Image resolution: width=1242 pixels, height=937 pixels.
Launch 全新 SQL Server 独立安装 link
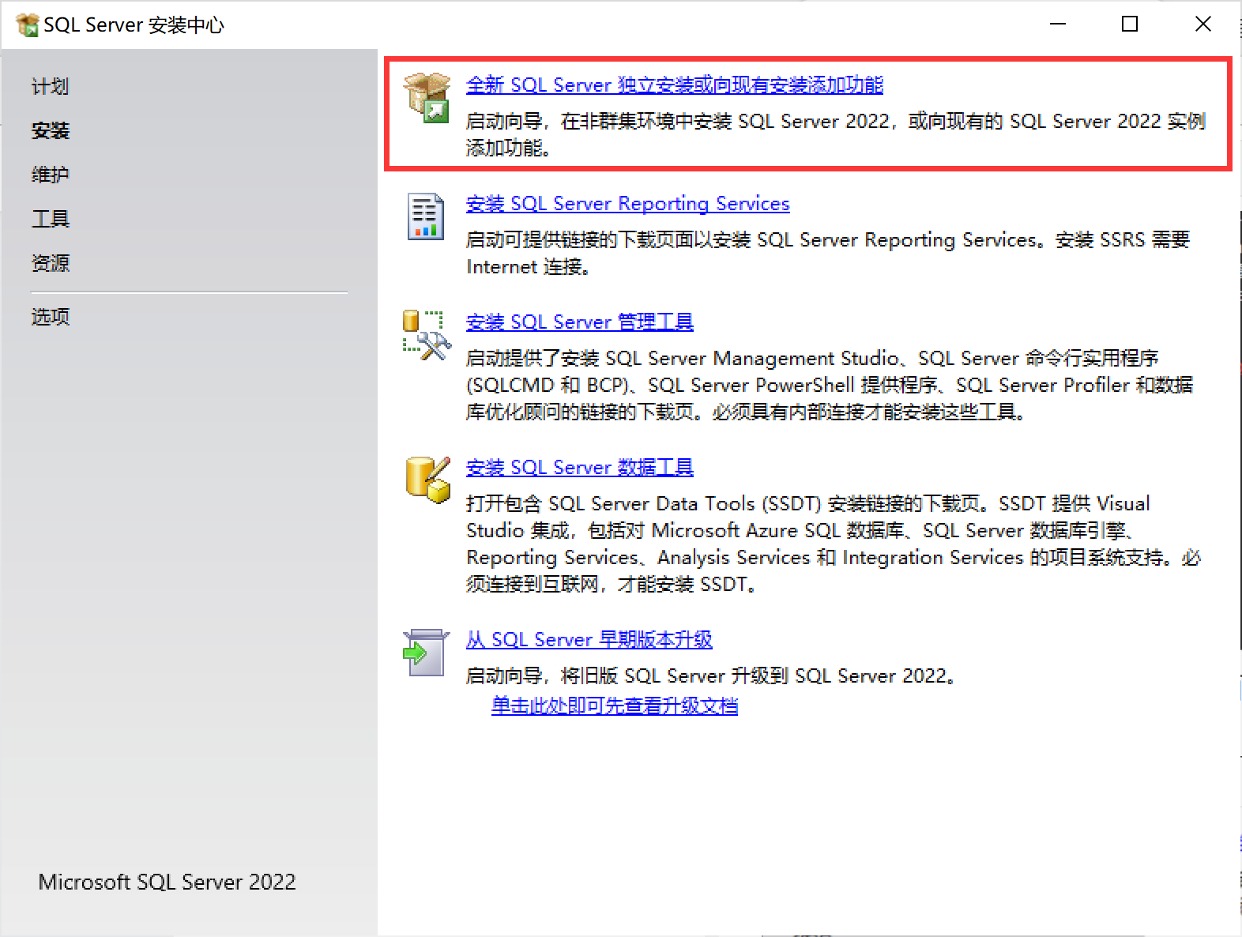tap(674, 85)
